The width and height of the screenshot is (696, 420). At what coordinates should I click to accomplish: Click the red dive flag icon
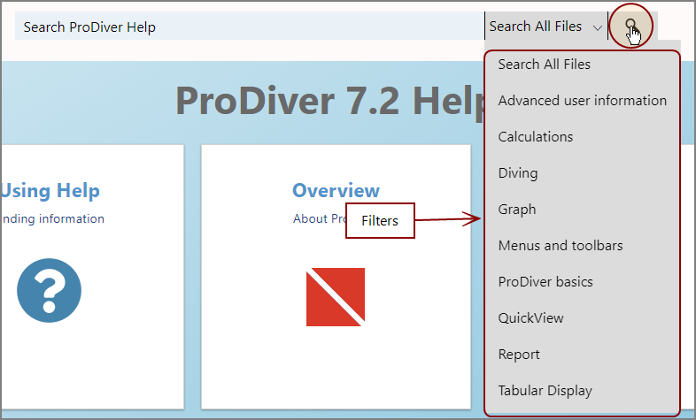click(x=336, y=297)
